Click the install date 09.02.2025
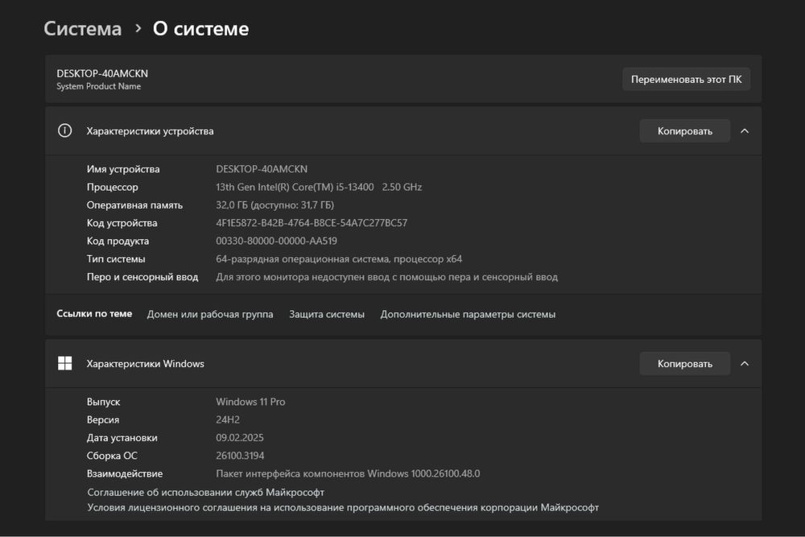The height and width of the screenshot is (537, 805). pyautogui.click(x=240, y=437)
